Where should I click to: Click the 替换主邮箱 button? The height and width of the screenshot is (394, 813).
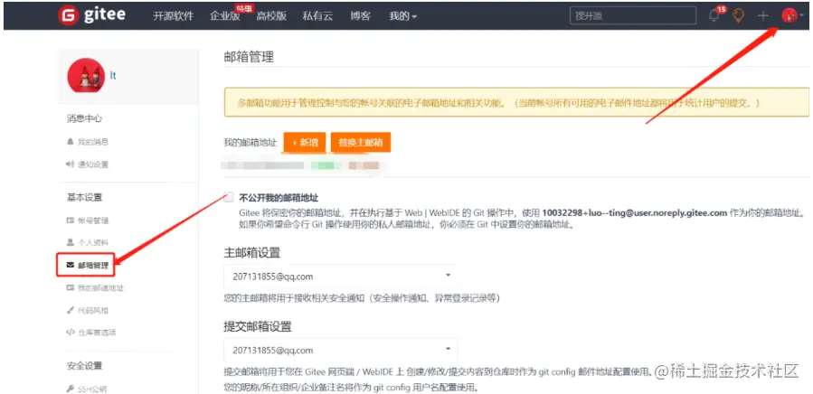pyautogui.click(x=360, y=143)
